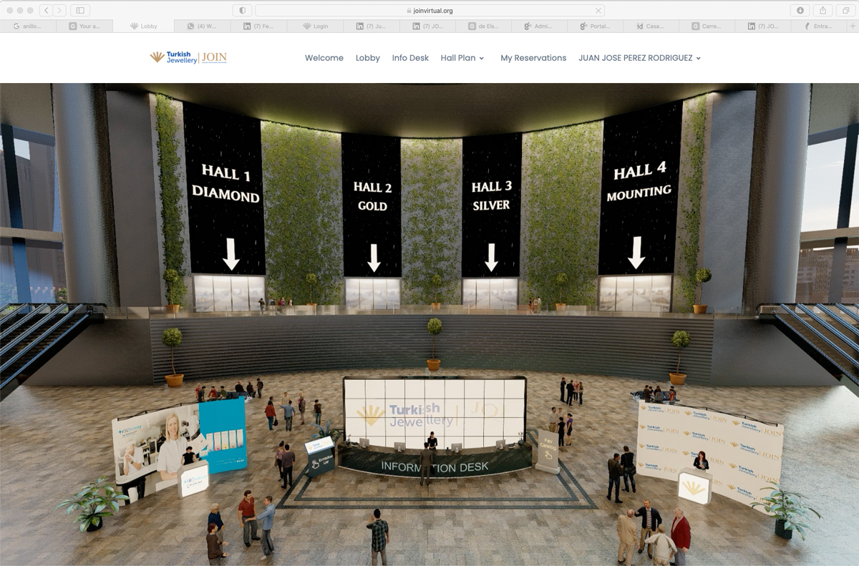Click the privacy shield icon beside address bar
859x566 pixels.
242,10
